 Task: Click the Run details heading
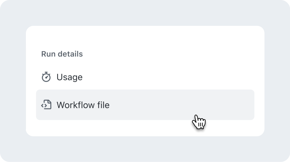tap(62, 54)
